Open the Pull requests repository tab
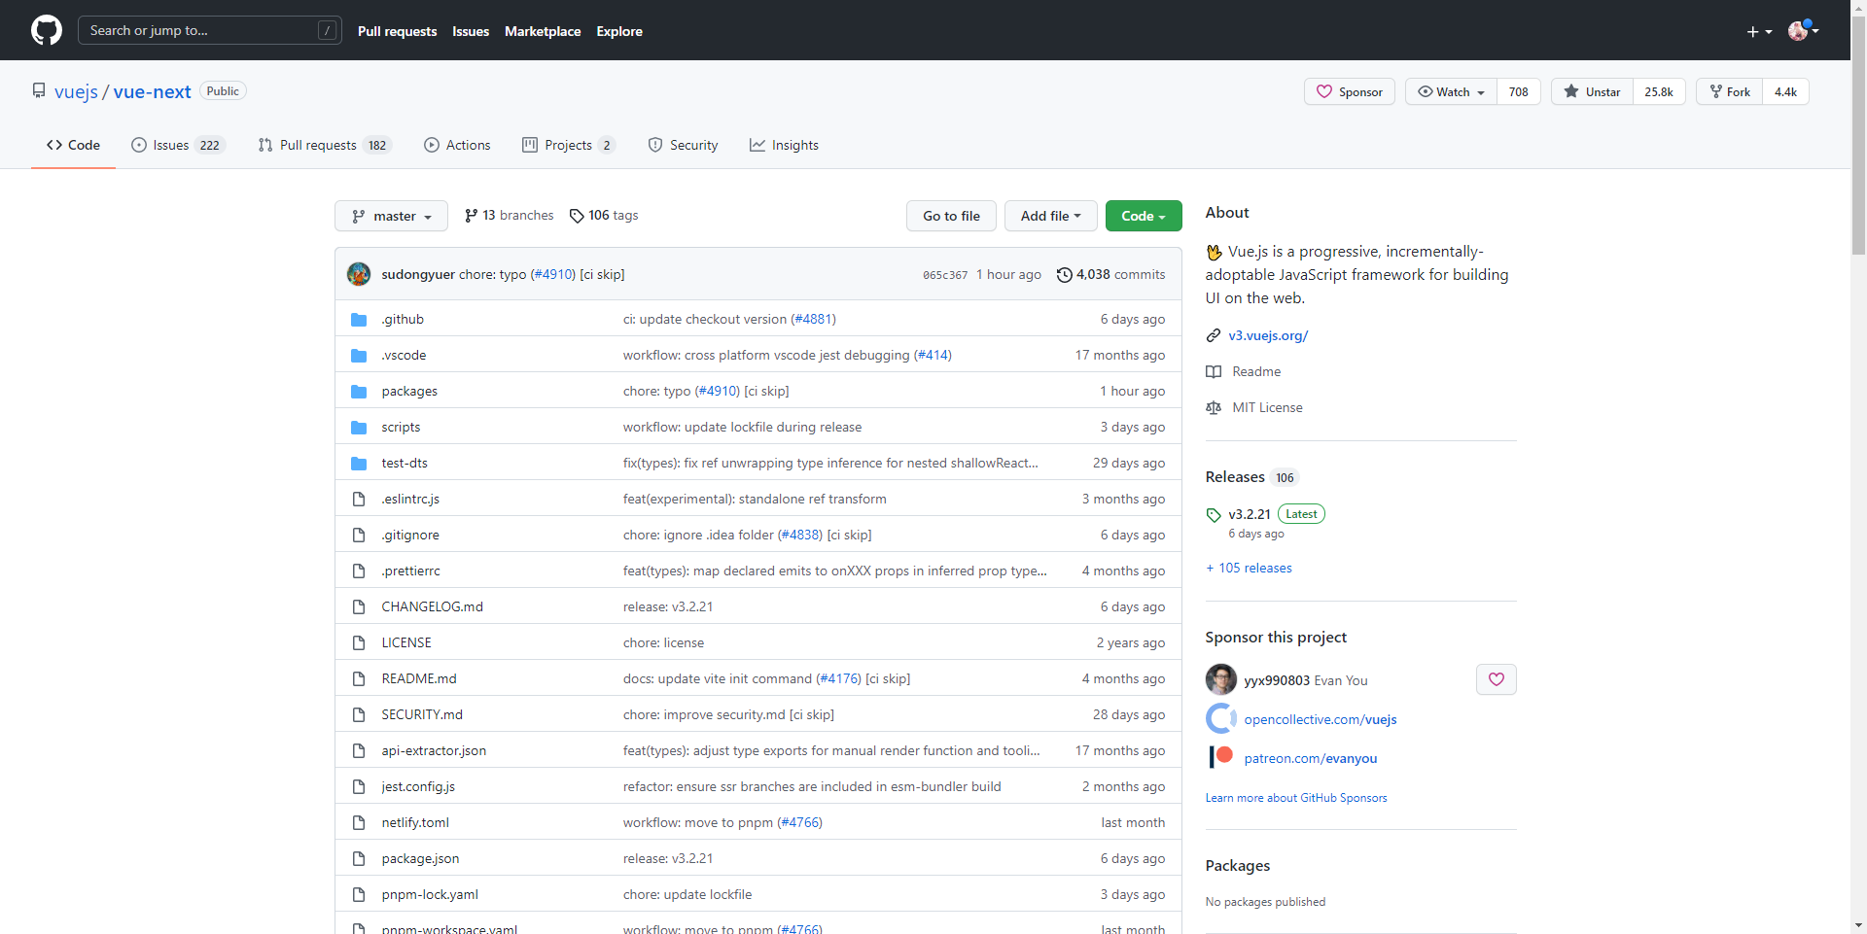 coord(324,145)
